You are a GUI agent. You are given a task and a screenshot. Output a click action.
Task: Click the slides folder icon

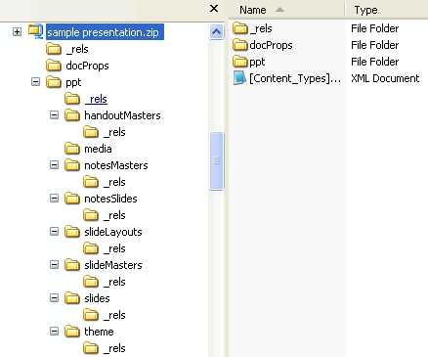[x=72, y=298]
